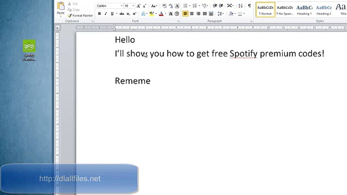The image size is (347, 195).
Task: Open Line and Paragraph Spacing menu
Action: [221, 14]
